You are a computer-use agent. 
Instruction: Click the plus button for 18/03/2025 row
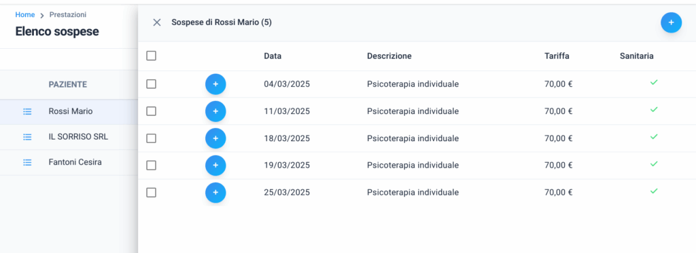(215, 138)
